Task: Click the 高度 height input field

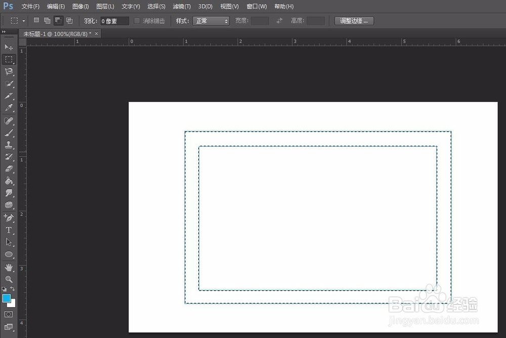Action: [x=316, y=21]
